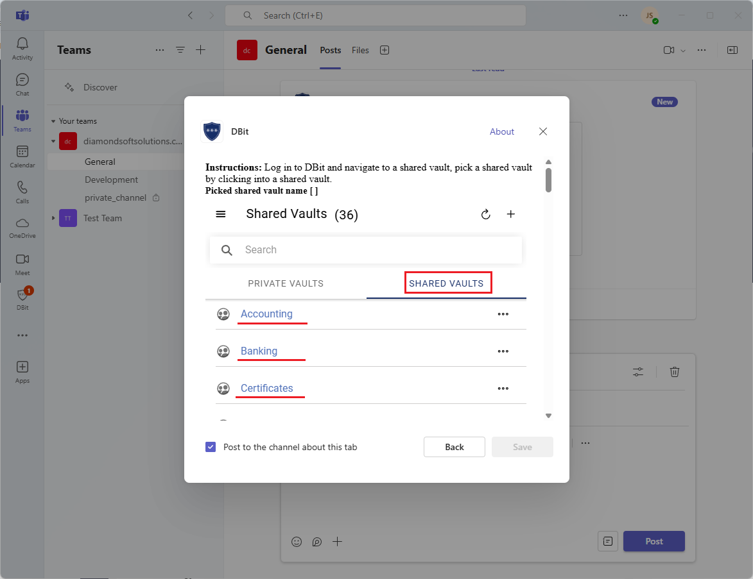753x579 pixels.
Task: Select the Development channel
Action: (x=112, y=180)
